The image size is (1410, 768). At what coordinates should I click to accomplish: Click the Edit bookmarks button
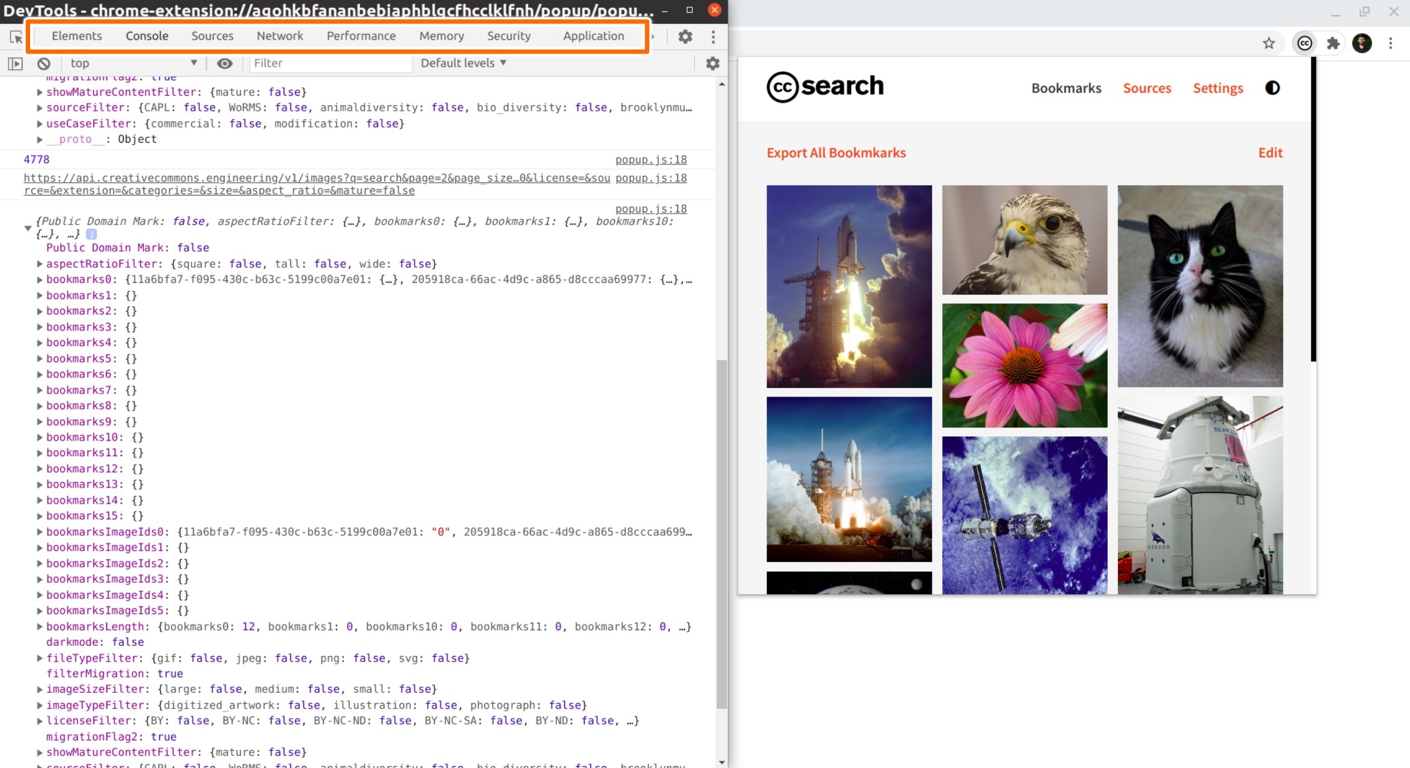1270,153
